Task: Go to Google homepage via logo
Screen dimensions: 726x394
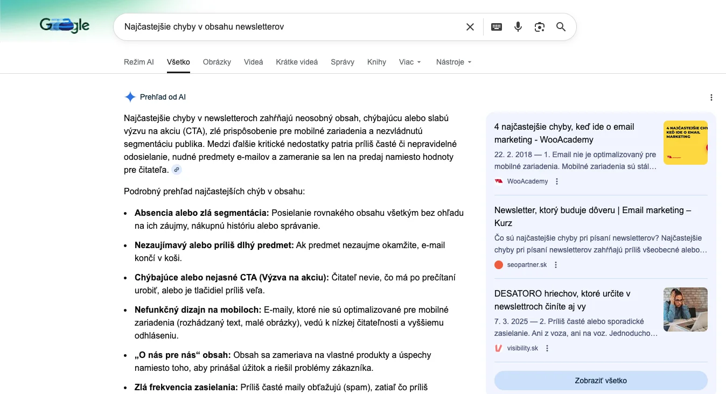Action: [x=65, y=25]
